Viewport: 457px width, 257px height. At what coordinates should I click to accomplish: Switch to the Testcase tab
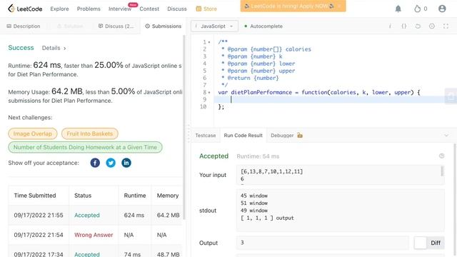[206, 135]
